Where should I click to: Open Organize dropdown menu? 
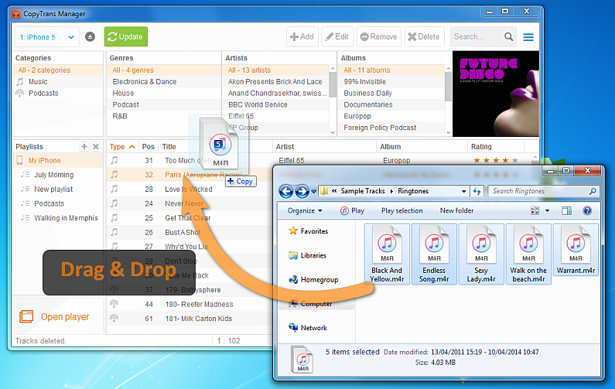click(305, 211)
